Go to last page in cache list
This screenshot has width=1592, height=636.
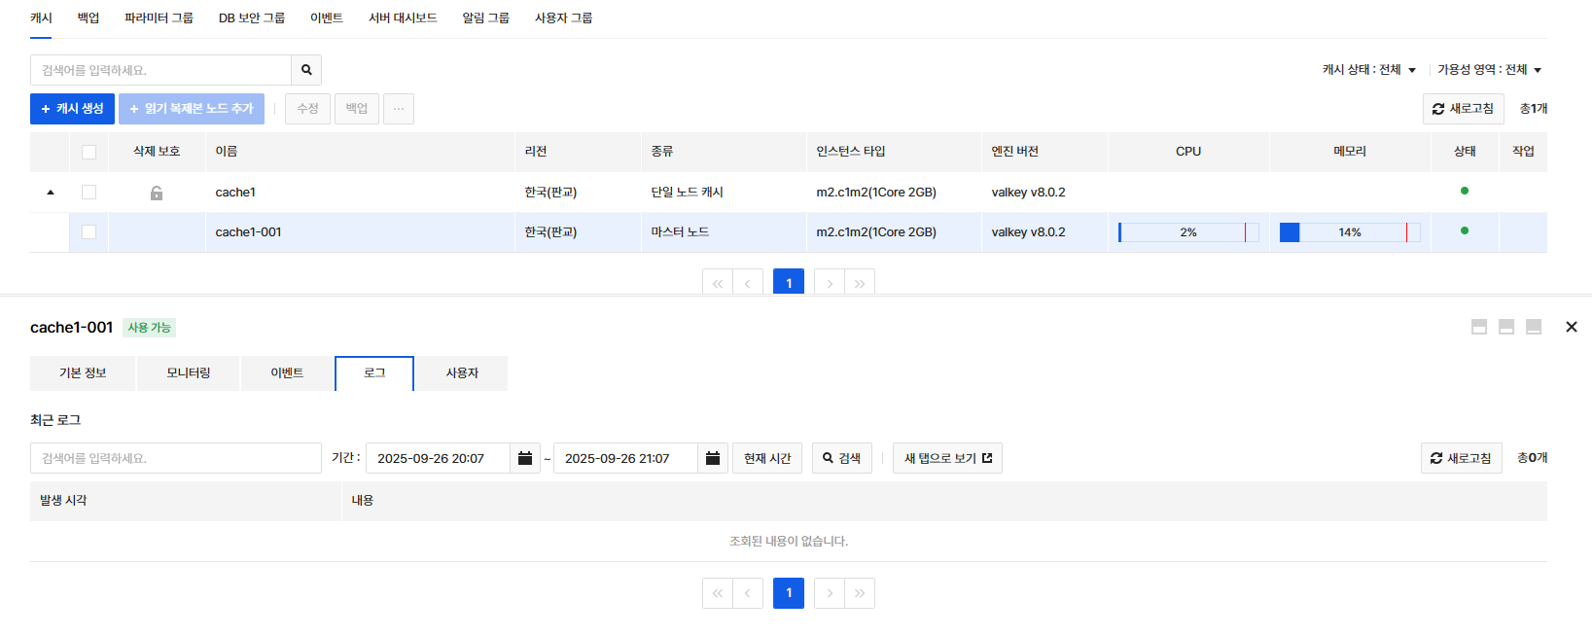pyautogui.click(x=860, y=283)
